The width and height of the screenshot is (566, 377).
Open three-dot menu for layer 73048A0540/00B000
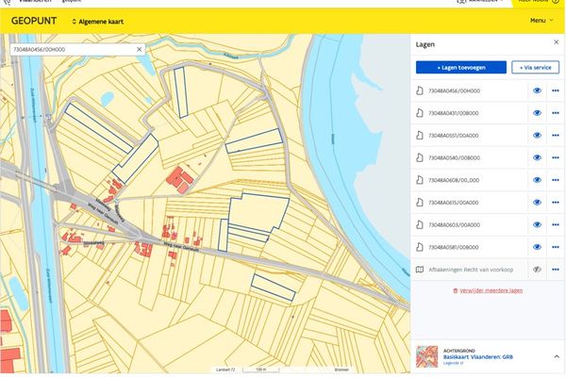pyautogui.click(x=555, y=157)
